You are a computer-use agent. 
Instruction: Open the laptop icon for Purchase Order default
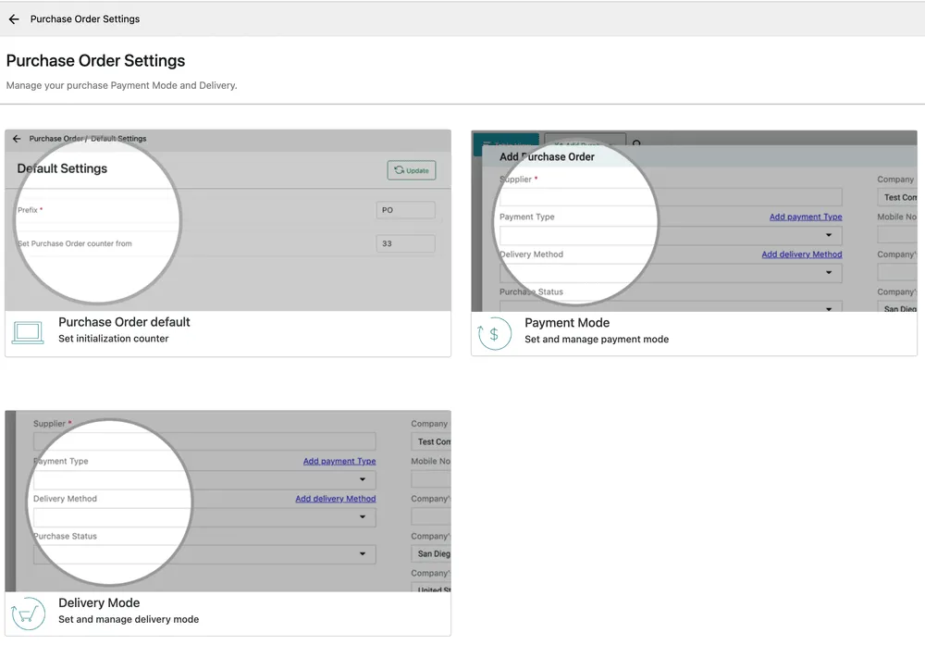point(28,333)
